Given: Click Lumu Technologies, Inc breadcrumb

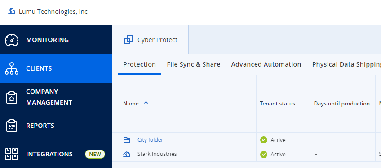Looking at the screenshot, I should pyautogui.click(x=53, y=12).
